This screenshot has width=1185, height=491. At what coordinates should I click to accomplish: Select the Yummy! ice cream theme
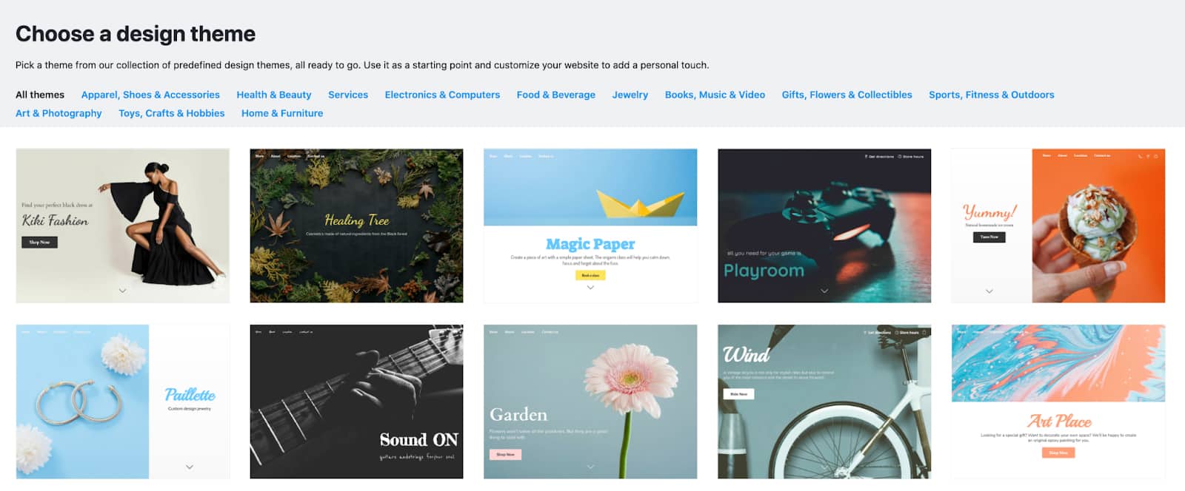click(x=1058, y=226)
